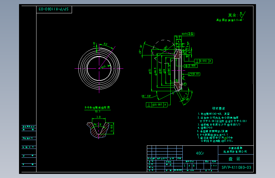
Task: Click the perpendicularity tolerance frame ⌀0.007 A
Action: tap(157, 105)
